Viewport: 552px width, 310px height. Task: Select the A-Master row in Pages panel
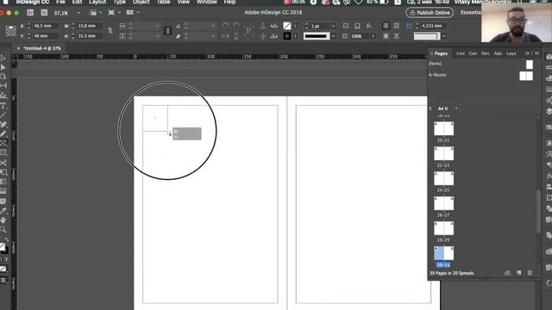coord(481,75)
